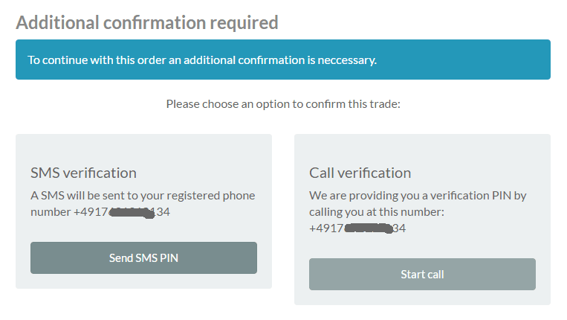Click the "A SMS will be sent" line
Screen dimensions: 567x320
pyautogui.click(x=143, y=196)
